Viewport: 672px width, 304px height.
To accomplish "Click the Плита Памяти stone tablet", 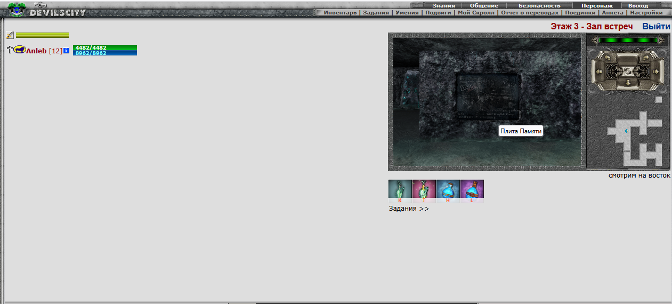I will click(x=487, y=96).
